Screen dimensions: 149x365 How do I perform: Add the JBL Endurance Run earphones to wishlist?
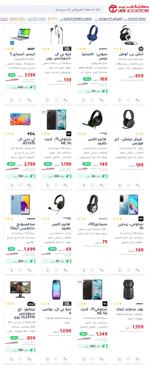(56, 100)
